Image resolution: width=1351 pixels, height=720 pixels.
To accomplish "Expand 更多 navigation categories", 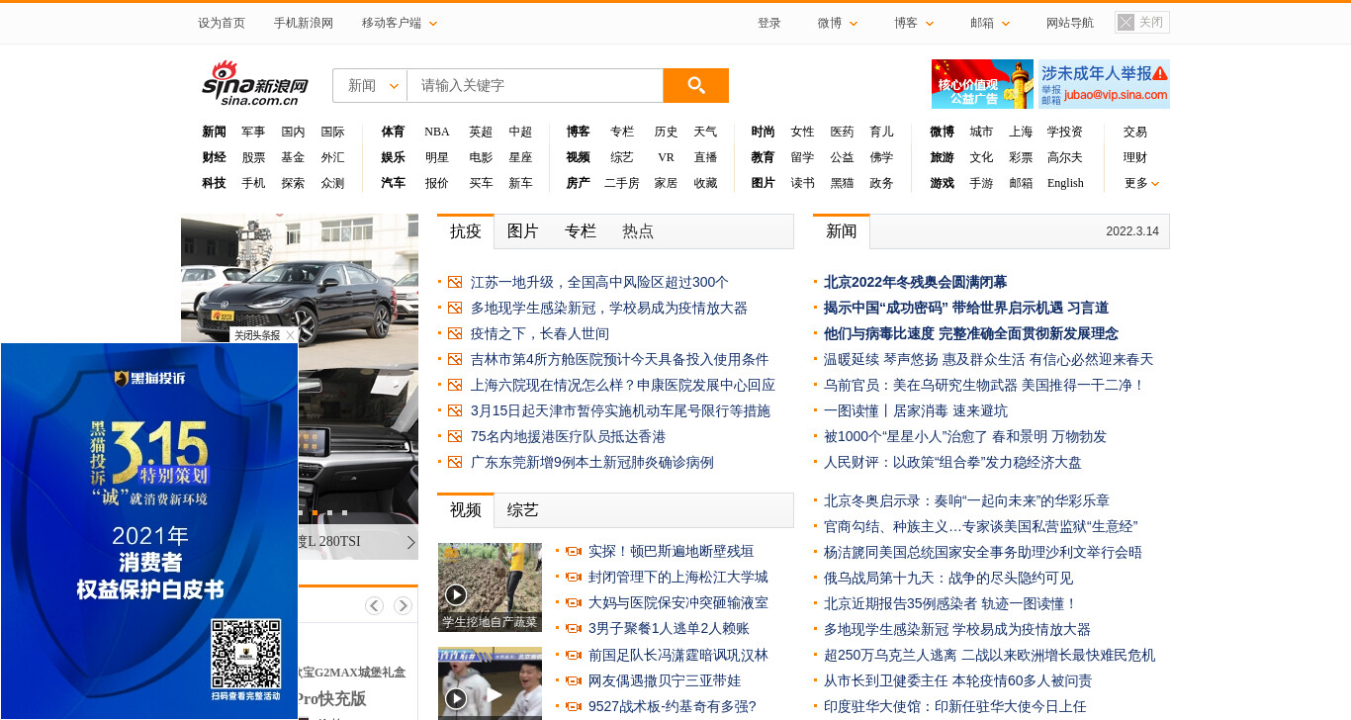I will [1141, 183].
